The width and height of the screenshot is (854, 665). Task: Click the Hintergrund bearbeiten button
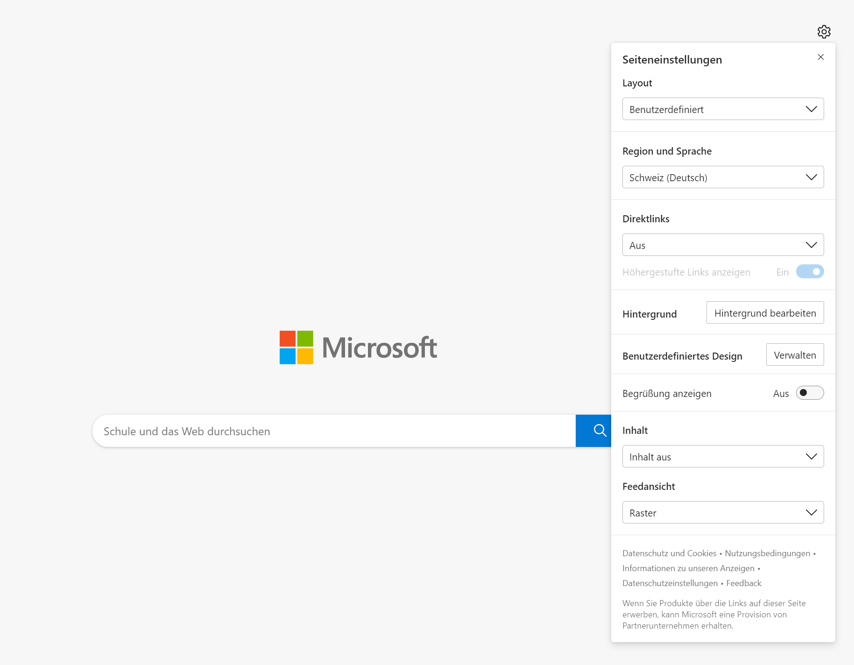765,313
